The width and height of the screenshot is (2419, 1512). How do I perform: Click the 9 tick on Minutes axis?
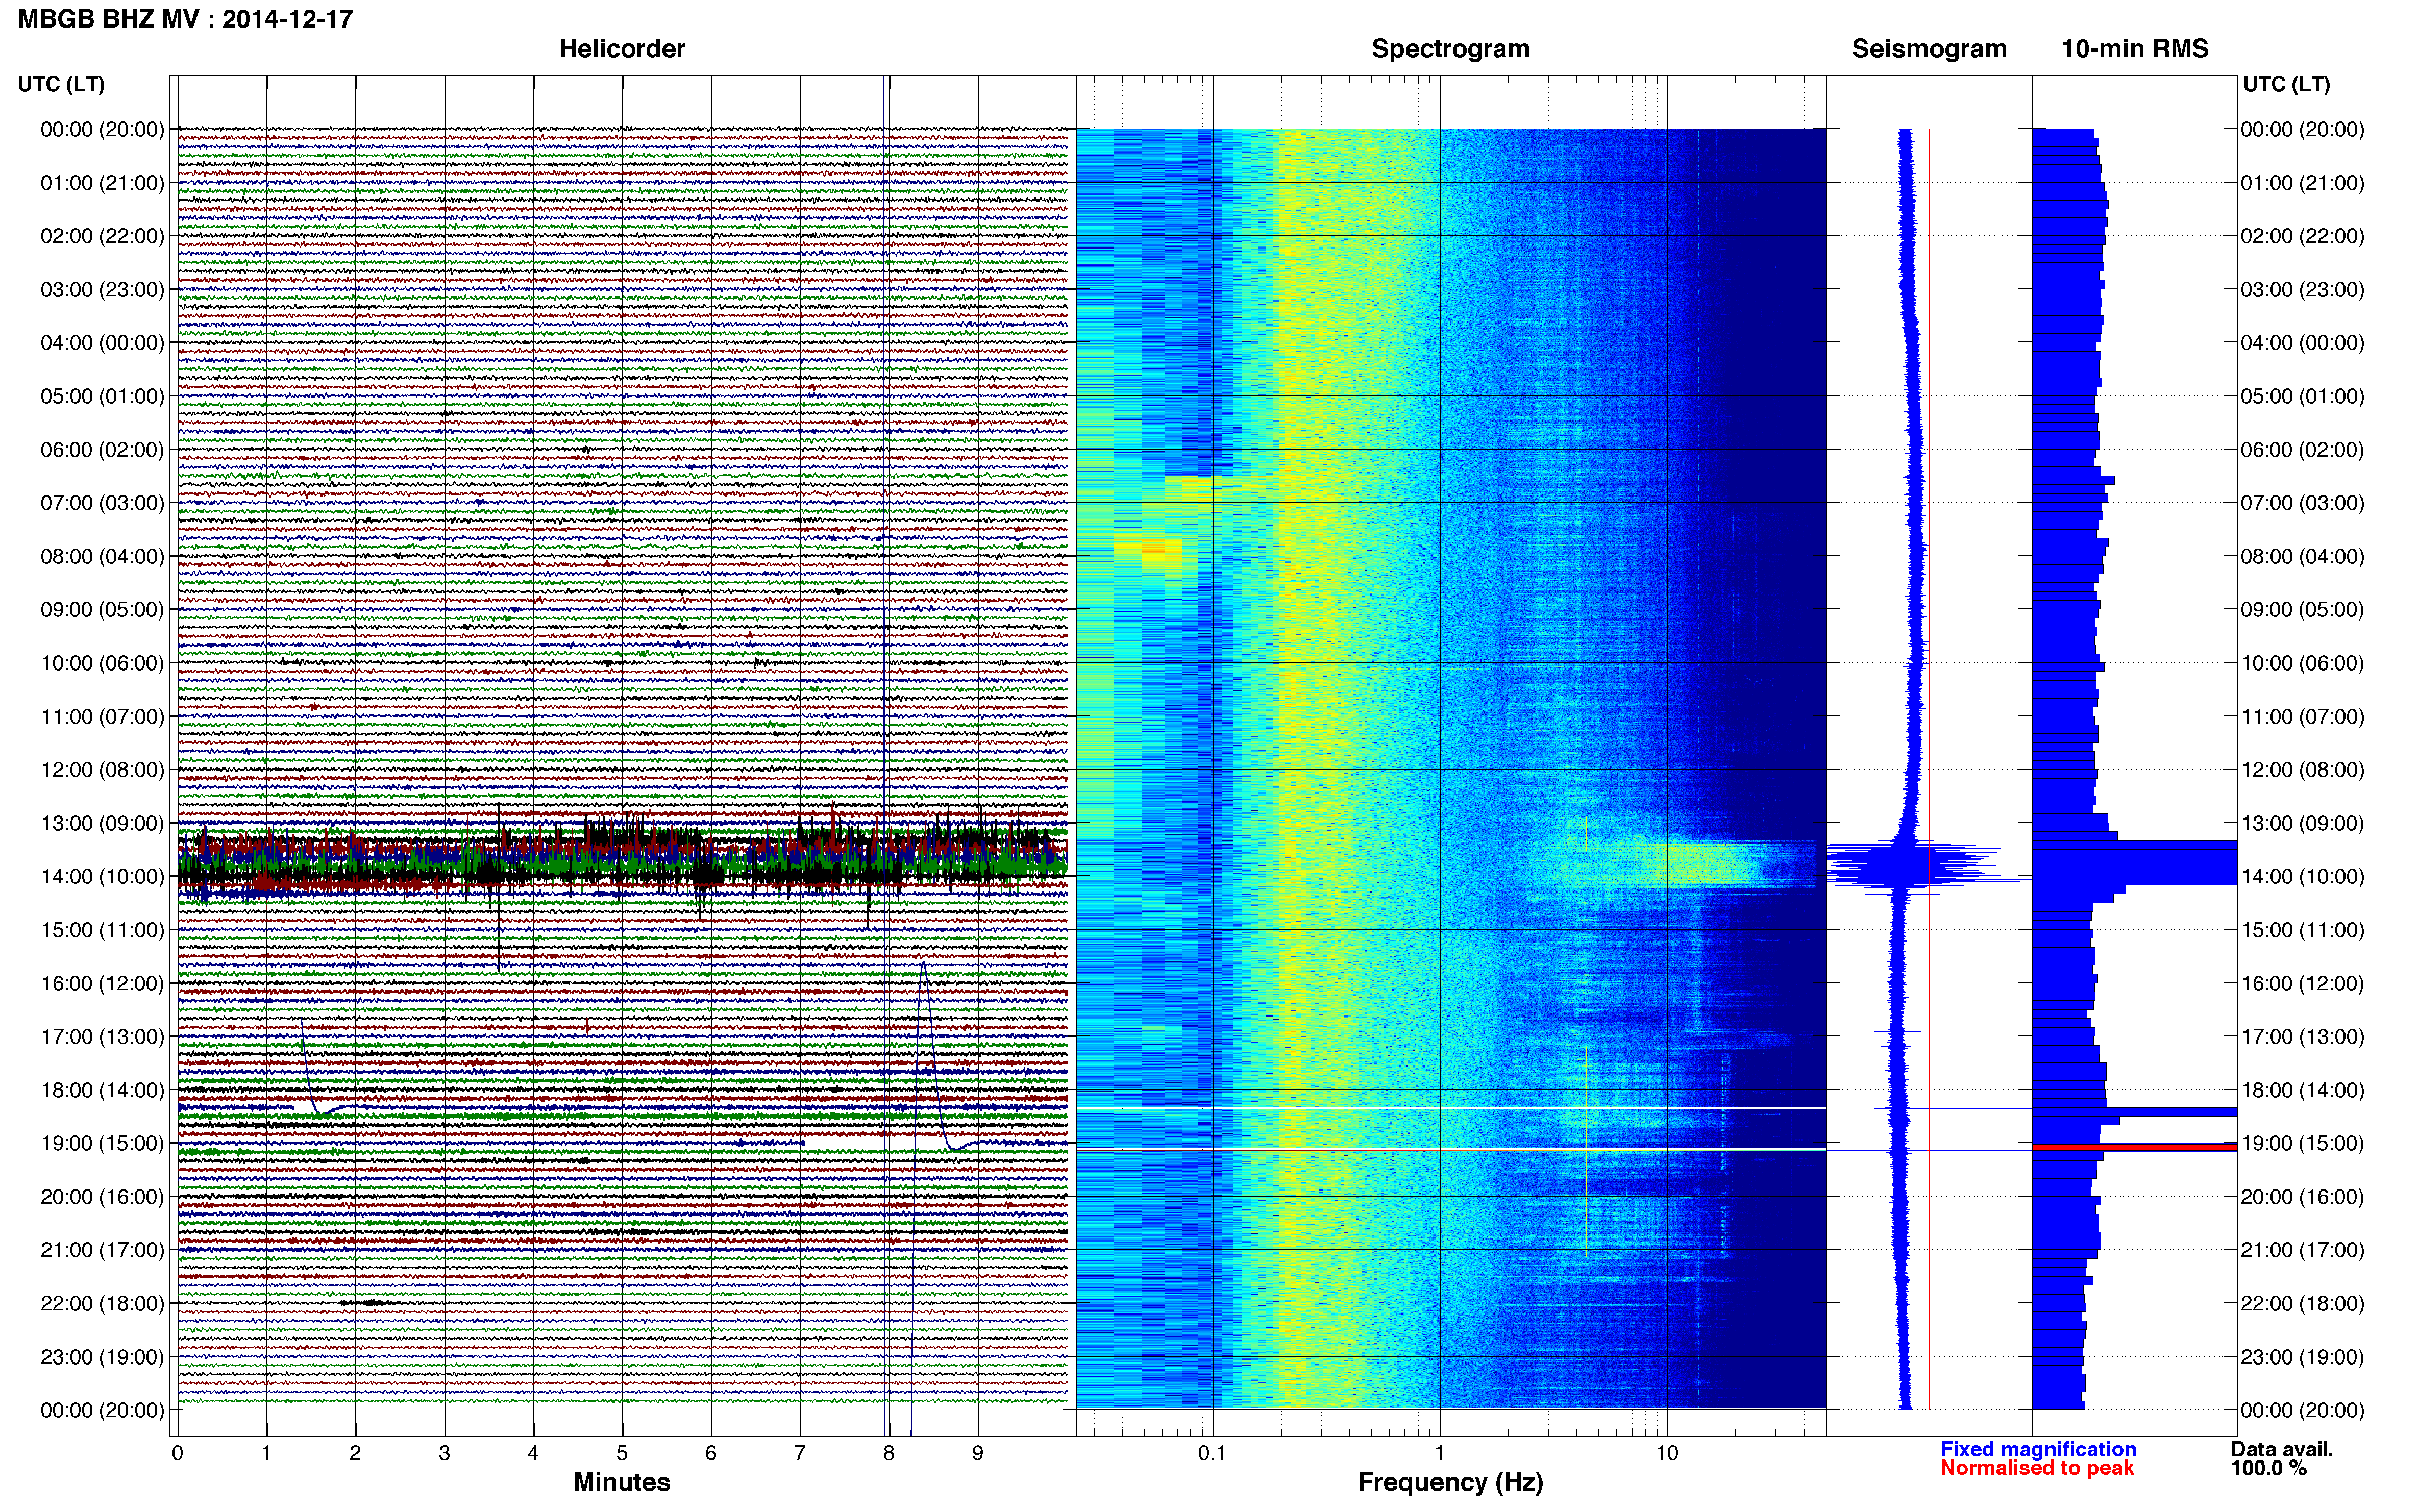[x=978, y=1454]
